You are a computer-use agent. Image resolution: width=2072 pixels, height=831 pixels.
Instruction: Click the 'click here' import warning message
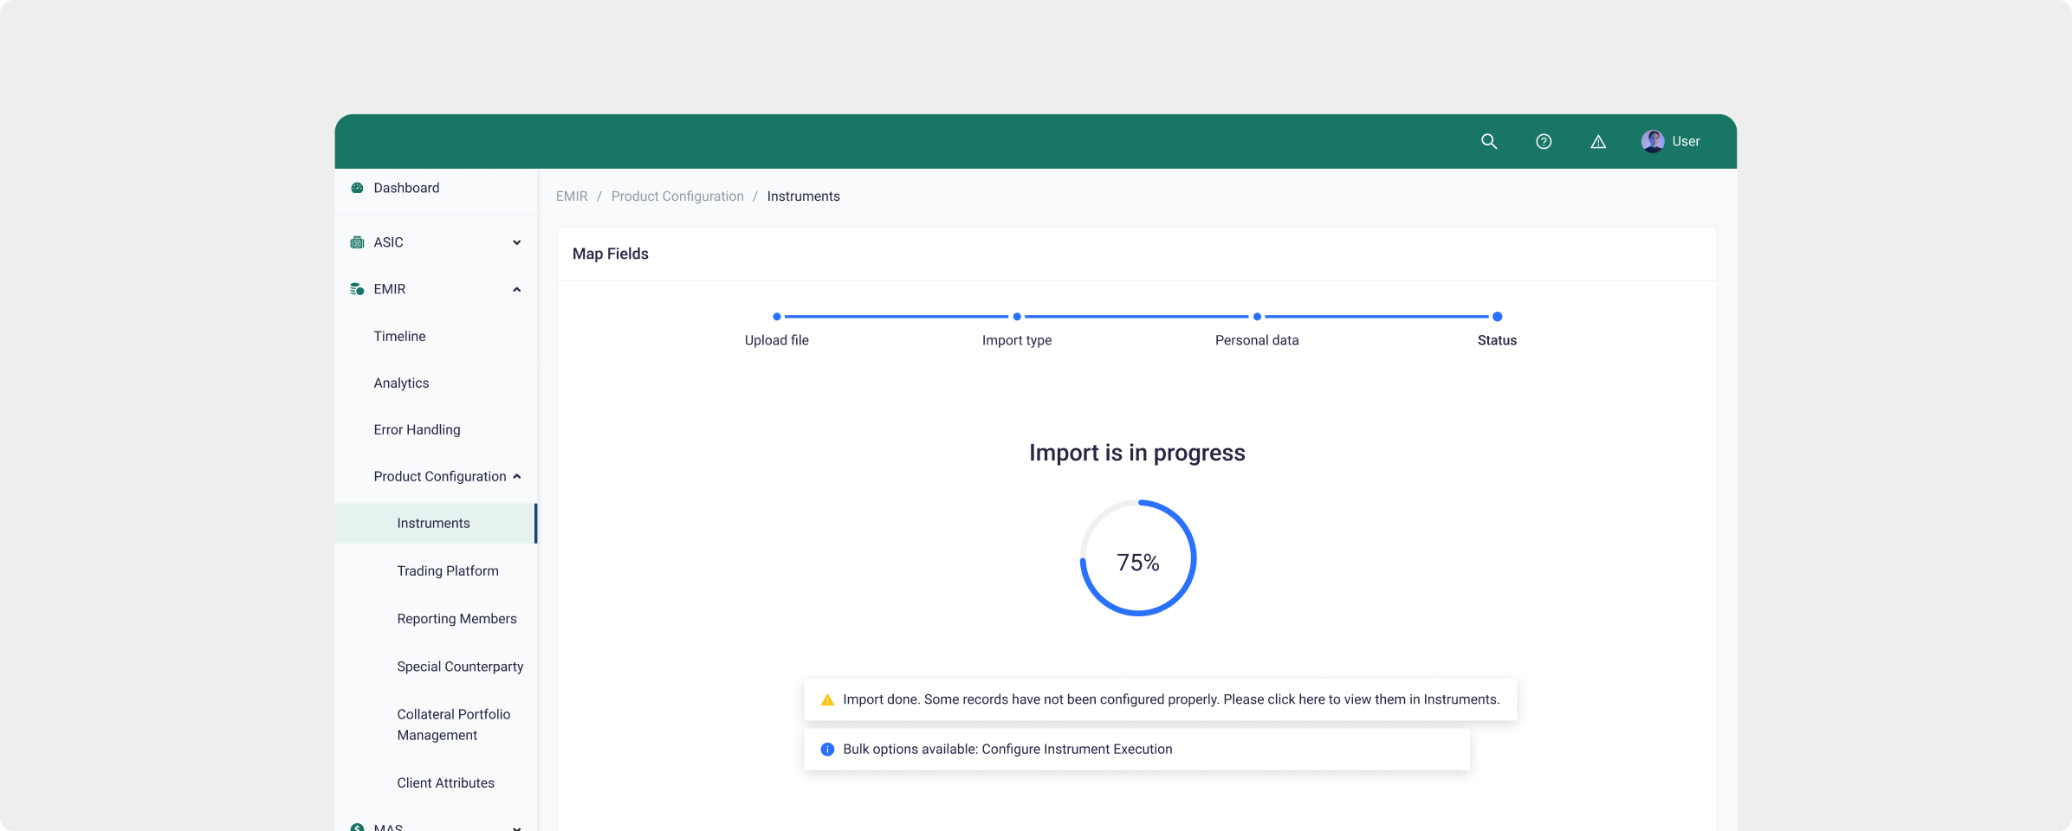(x=1161, y=699)
